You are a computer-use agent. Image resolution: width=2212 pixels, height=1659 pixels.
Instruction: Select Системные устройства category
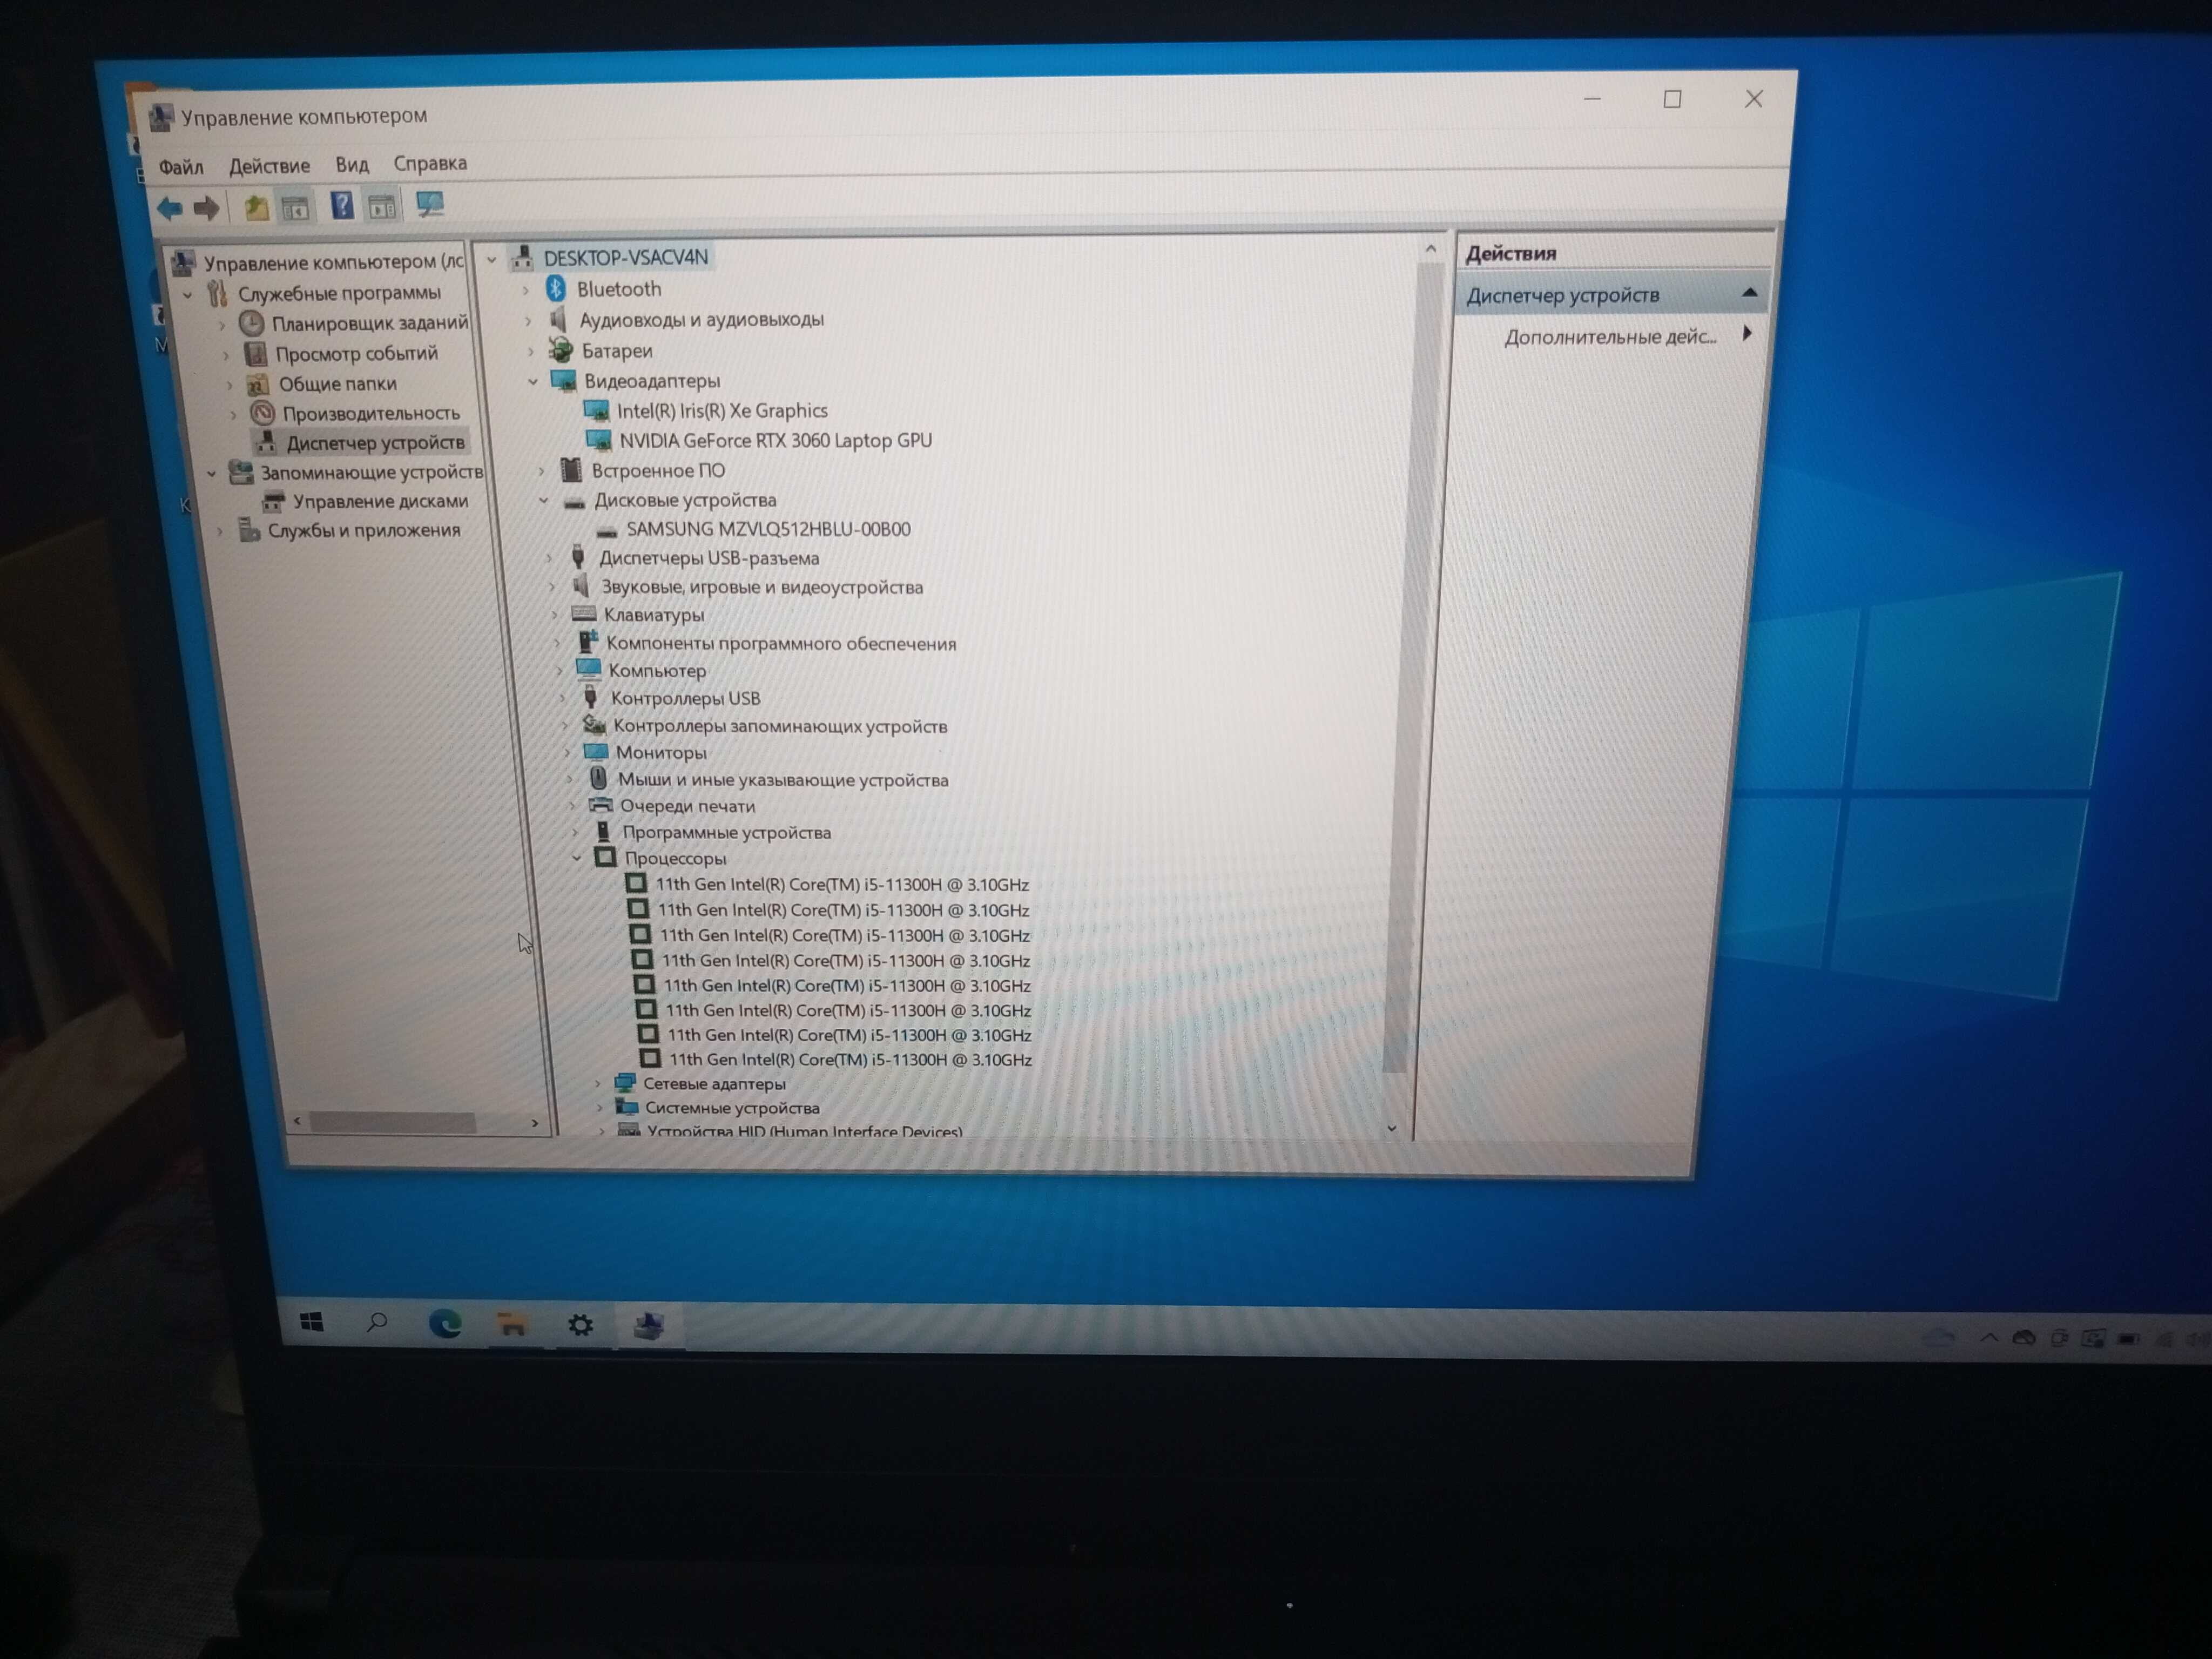(x=732, y=1108)
